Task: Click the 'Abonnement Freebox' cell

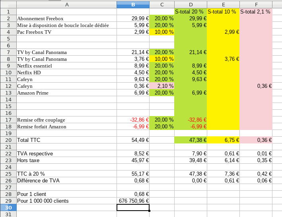Action: (x=66, y=19)
